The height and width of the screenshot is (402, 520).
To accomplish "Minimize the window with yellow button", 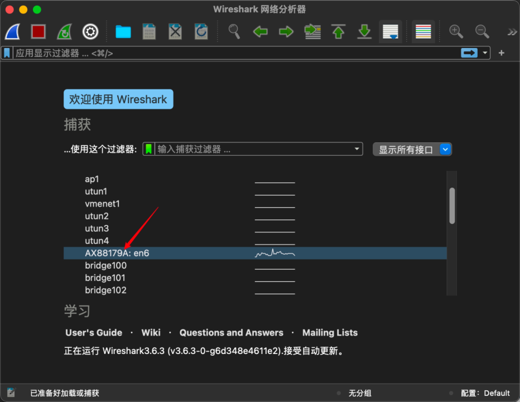I will coord(23,10).
